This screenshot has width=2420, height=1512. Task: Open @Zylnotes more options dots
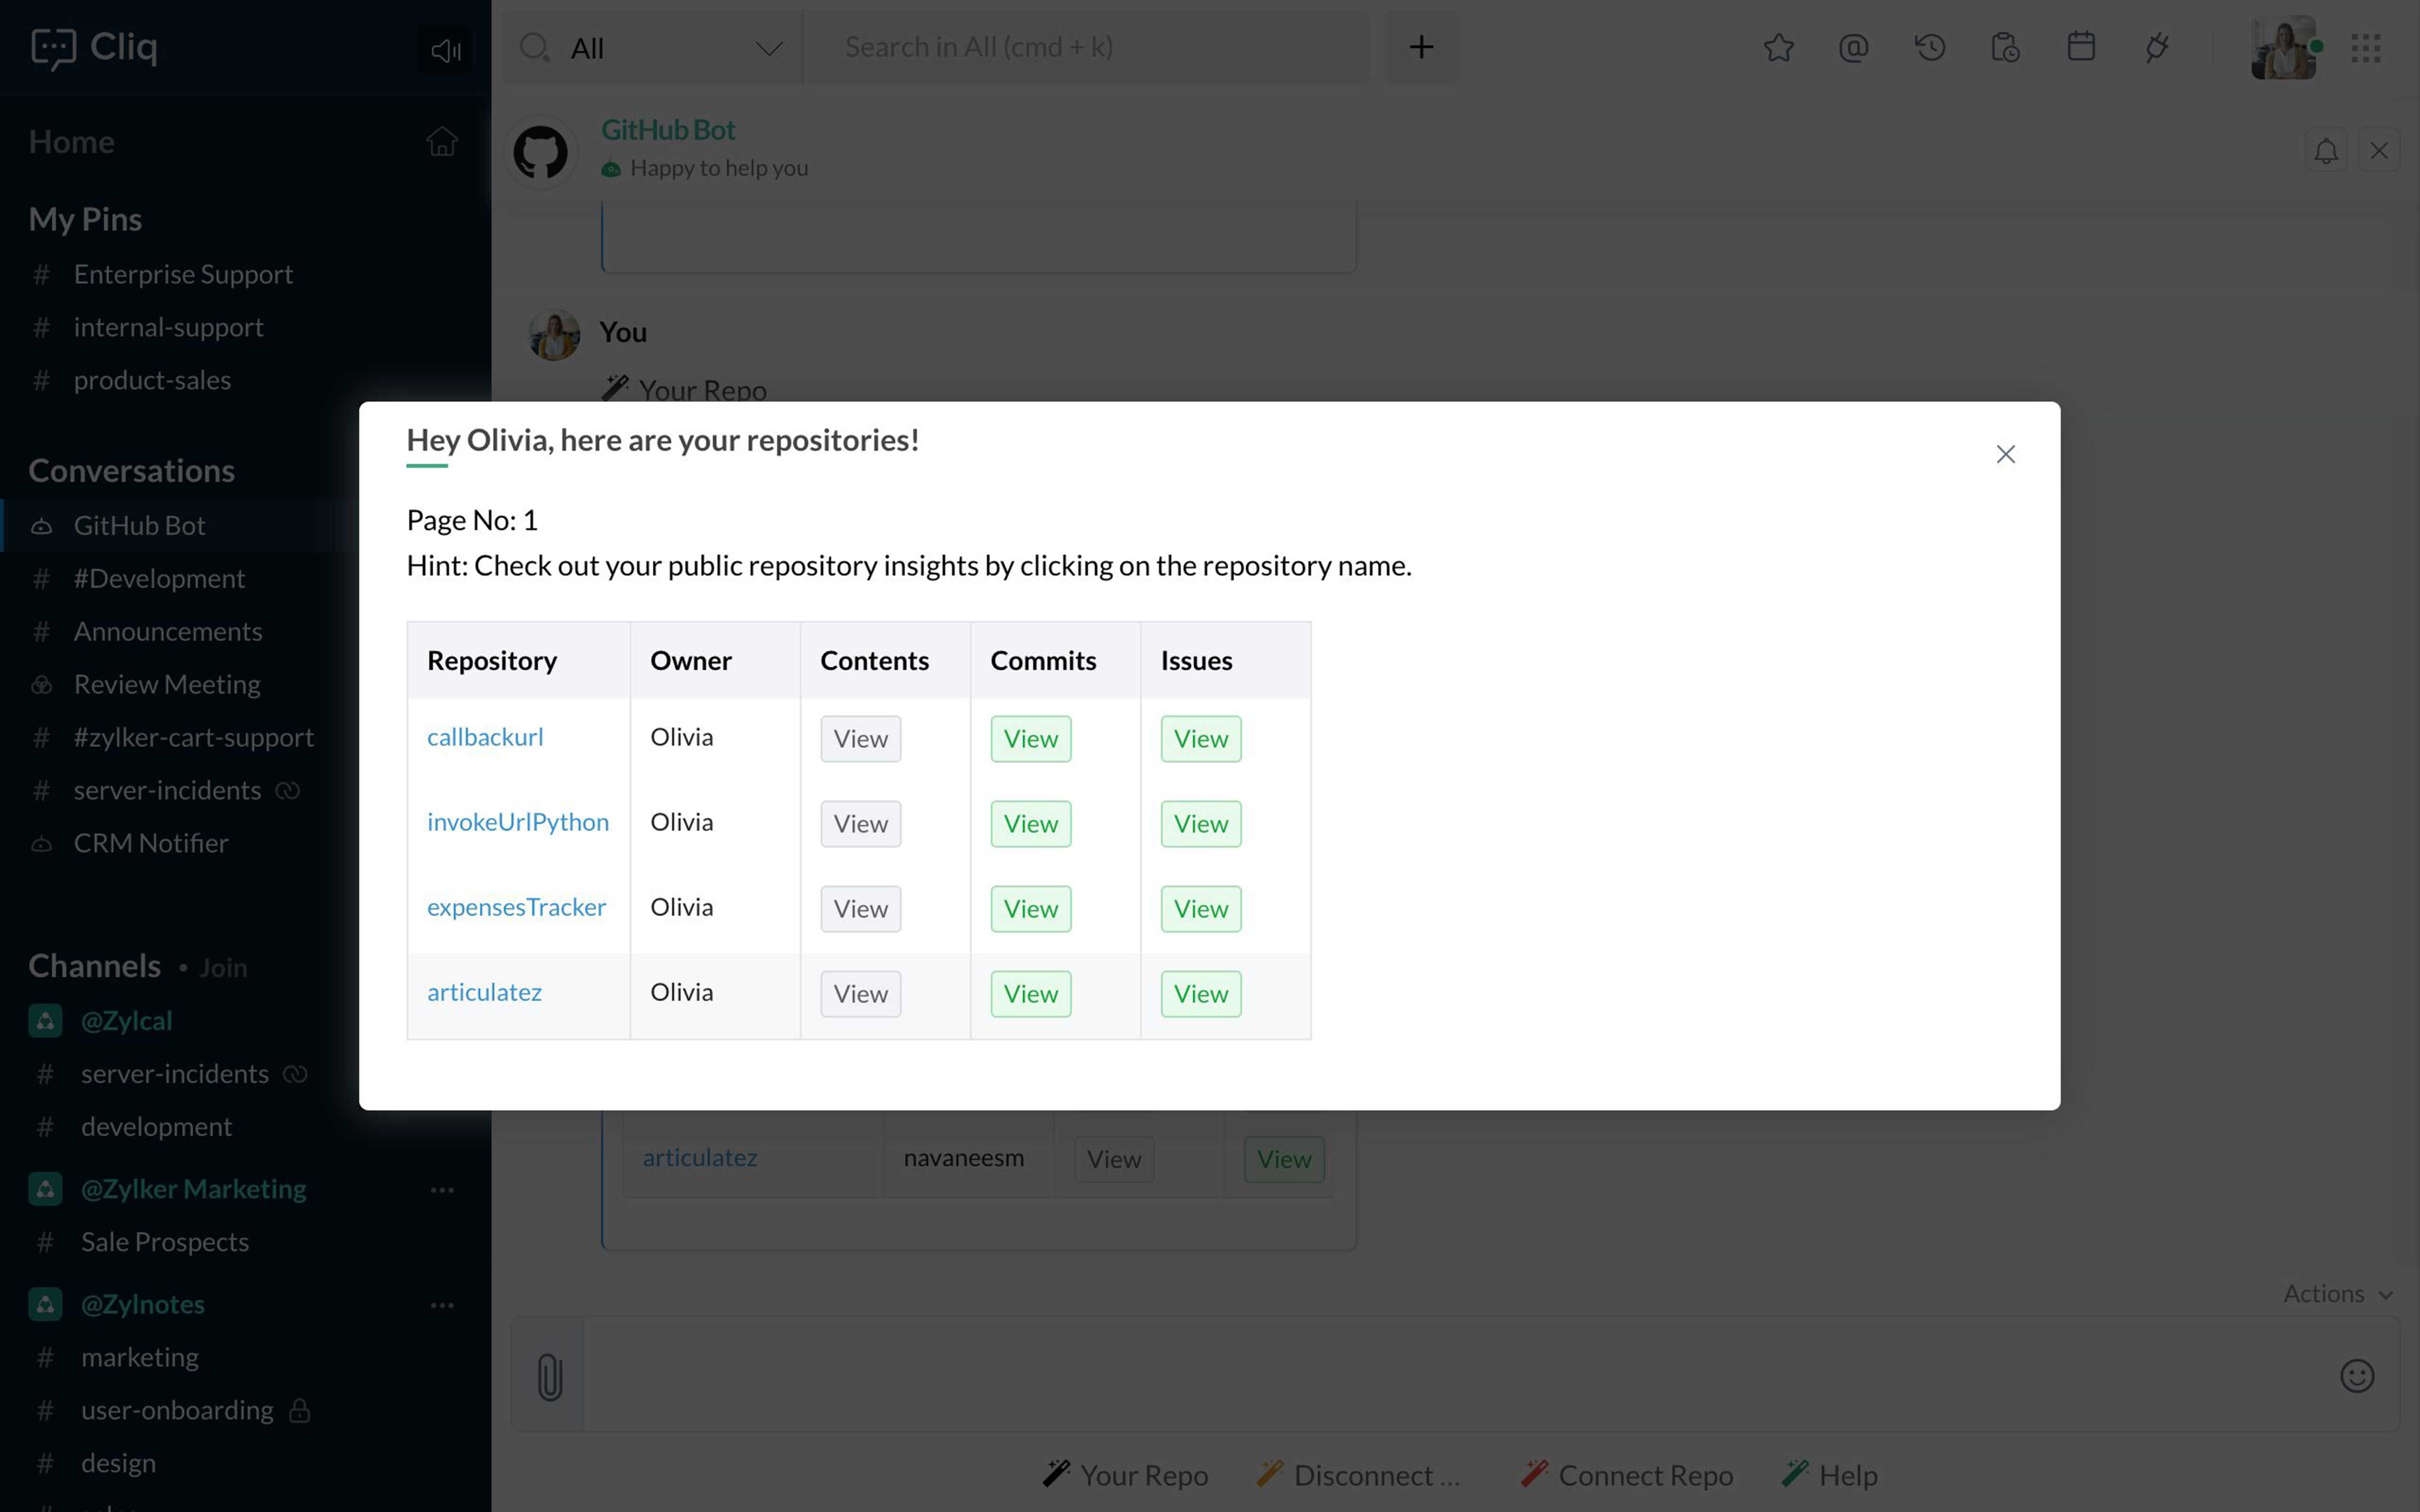coord(442,1305)
